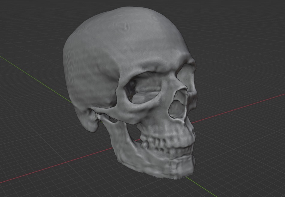Select the large left eye socket
This screenshot has width=285, height=197.
(144, 88)
